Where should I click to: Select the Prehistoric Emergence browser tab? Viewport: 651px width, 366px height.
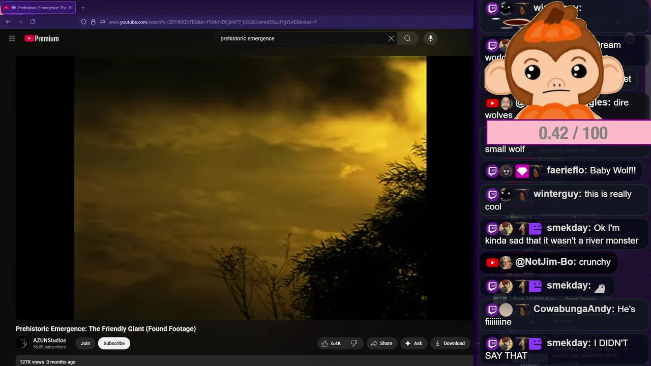(x=39, y=8)
